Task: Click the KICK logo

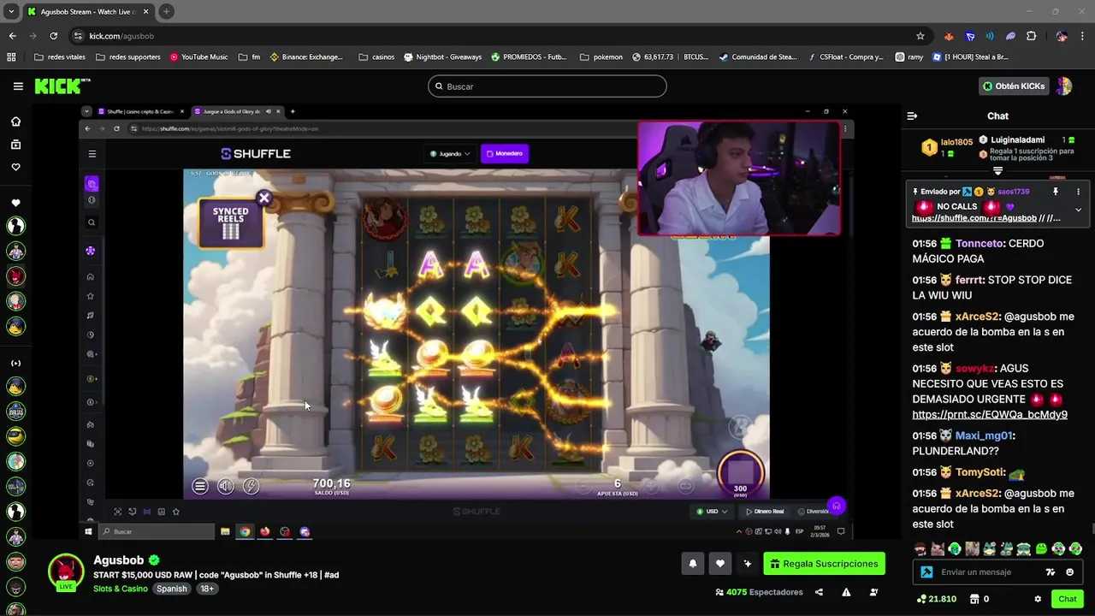Action: pyautogui.click(x=62, y=86)
